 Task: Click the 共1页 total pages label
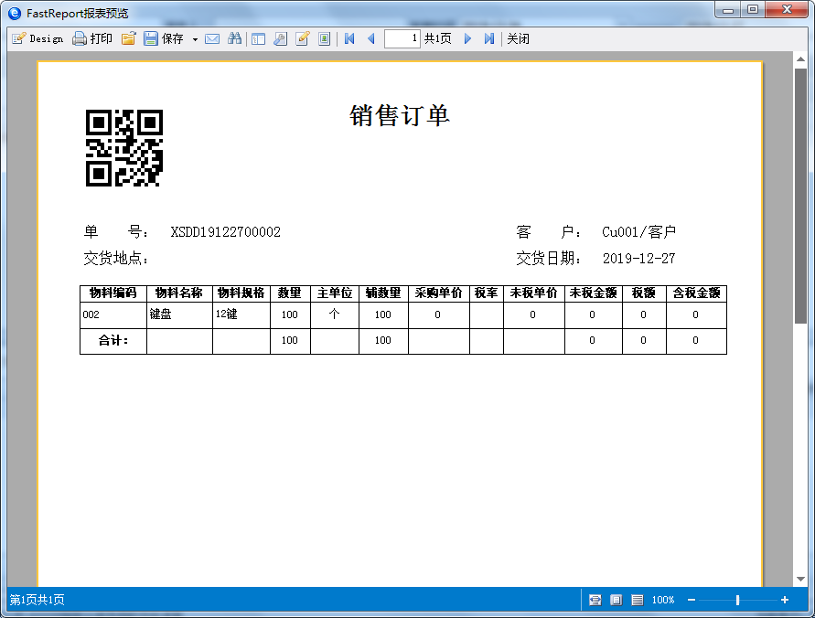[437, 39]
